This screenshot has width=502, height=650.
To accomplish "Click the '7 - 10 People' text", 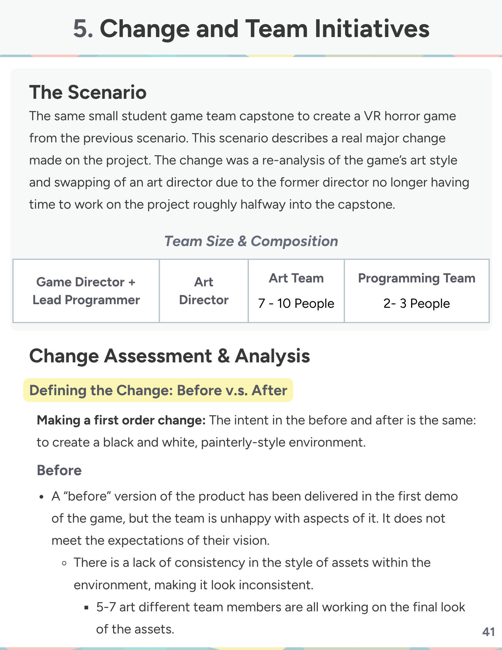I will click(x=296, y=303).
